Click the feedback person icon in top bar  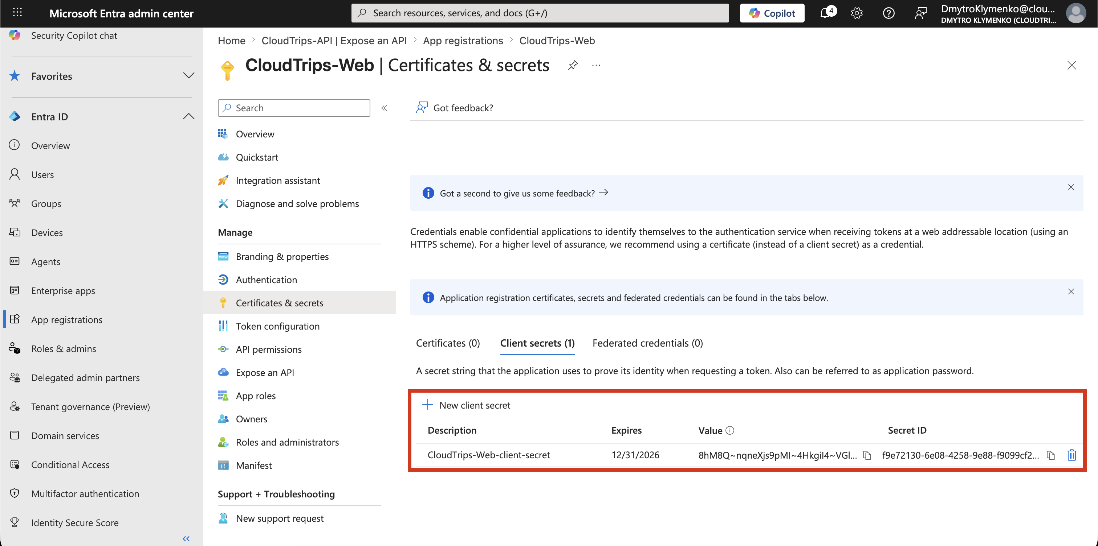[x=921, y=13]
